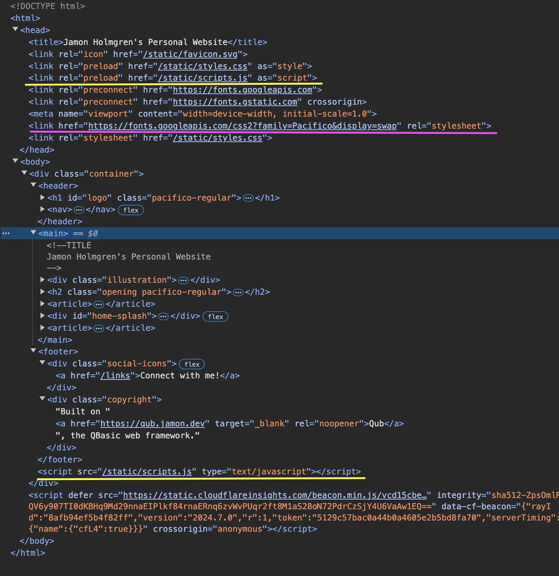Select the title element row

[x=148, y=42]
